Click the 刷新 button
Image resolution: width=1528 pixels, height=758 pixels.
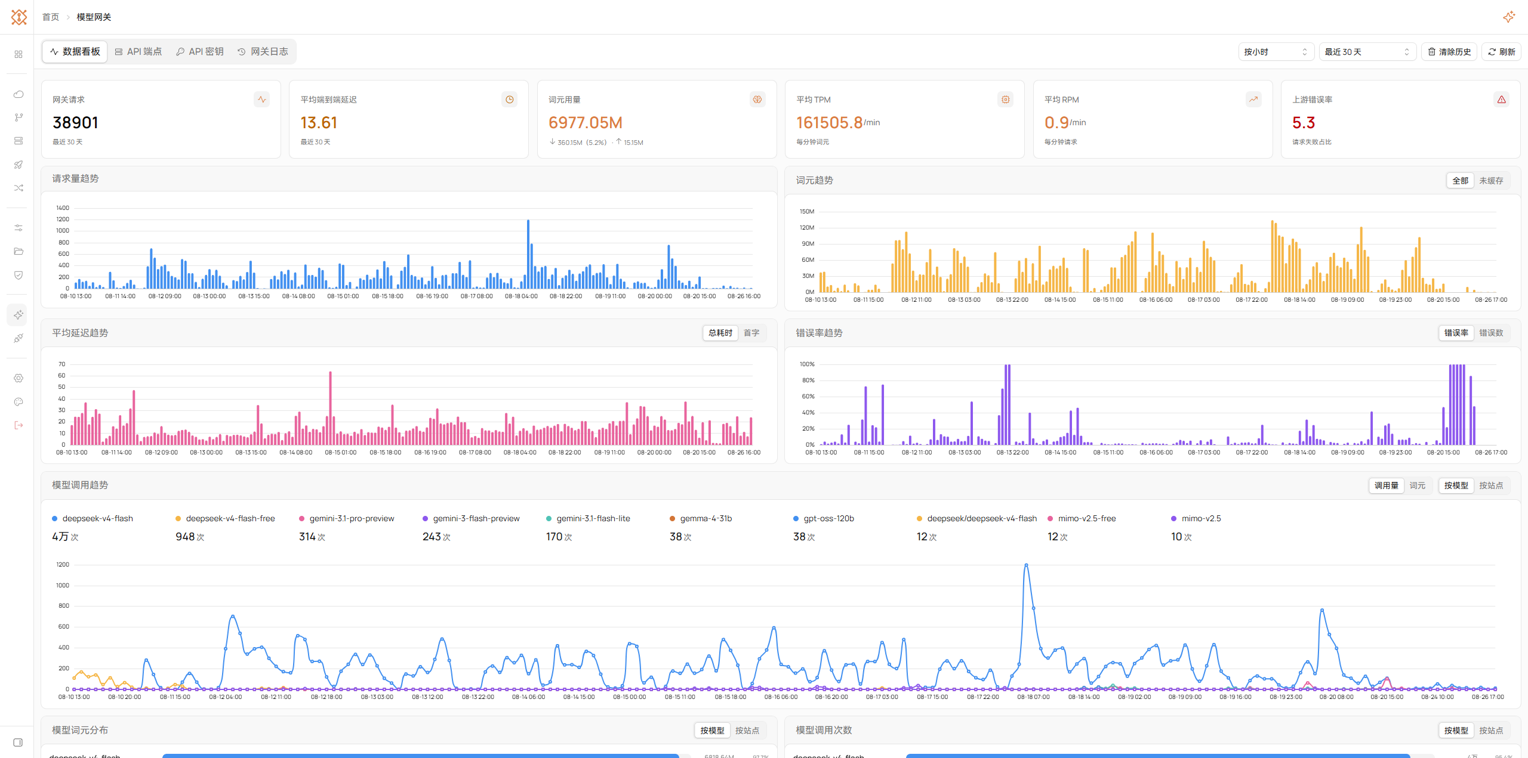(x=1502, y=52)
